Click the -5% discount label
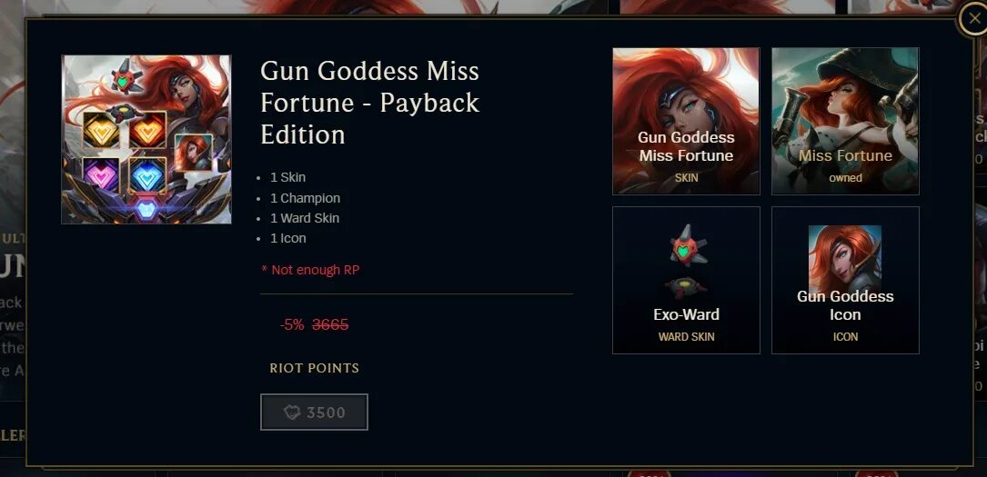Screen dimensions: 987x477 point(292,325)
